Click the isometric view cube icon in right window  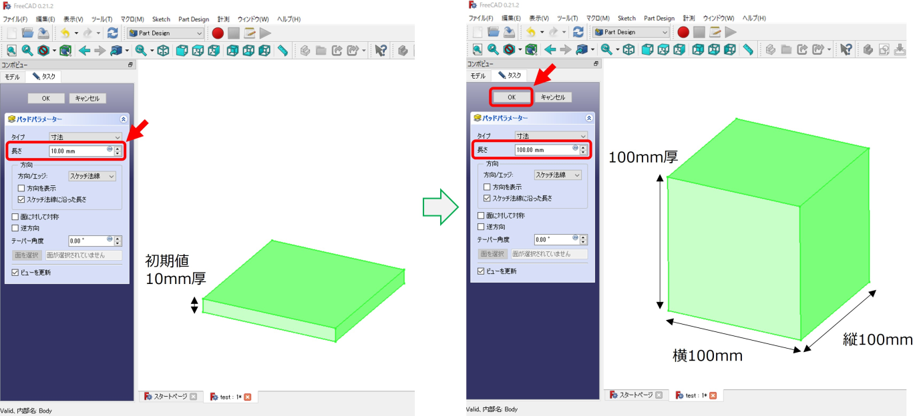pos(628,49)
